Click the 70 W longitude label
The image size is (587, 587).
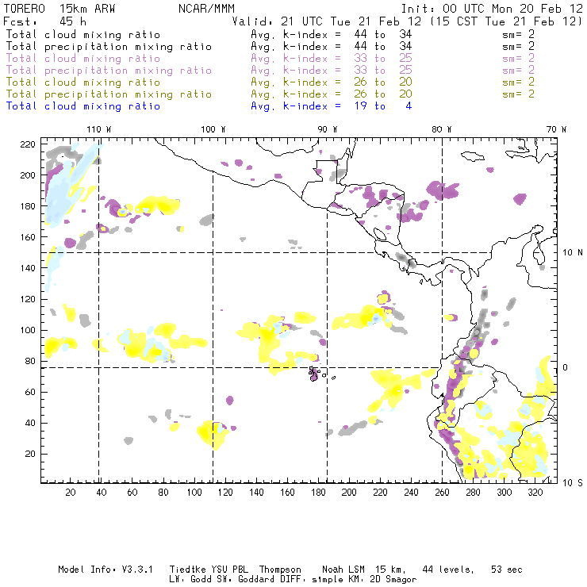(x=557, y=129)
